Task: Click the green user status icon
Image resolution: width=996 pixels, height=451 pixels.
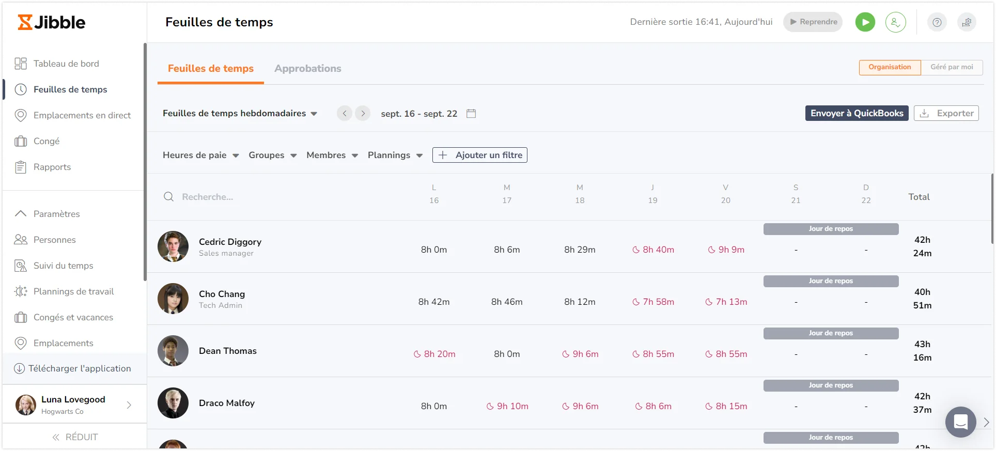Action: point(895,22)
